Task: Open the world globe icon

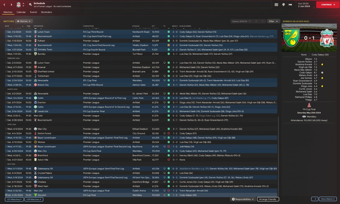Action: [283, 5]
